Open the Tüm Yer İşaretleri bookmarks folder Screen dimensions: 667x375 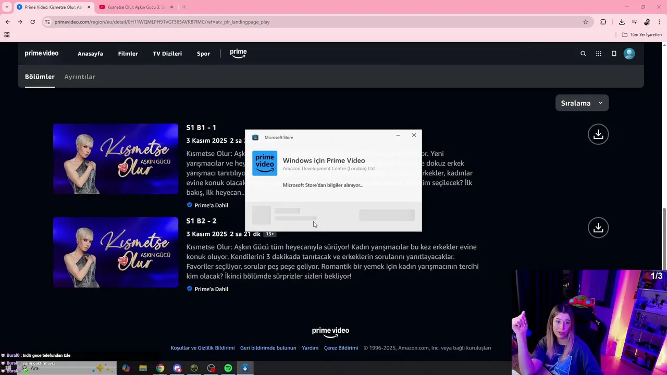click(x=642, y=35)
